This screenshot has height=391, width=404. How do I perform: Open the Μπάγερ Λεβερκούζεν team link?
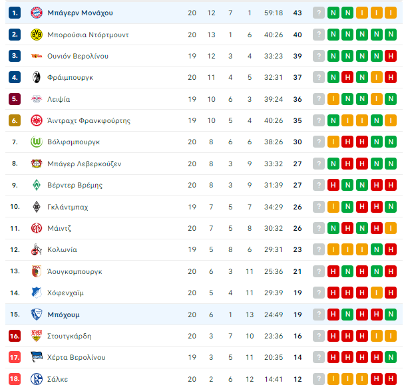[x=85, y=164]
